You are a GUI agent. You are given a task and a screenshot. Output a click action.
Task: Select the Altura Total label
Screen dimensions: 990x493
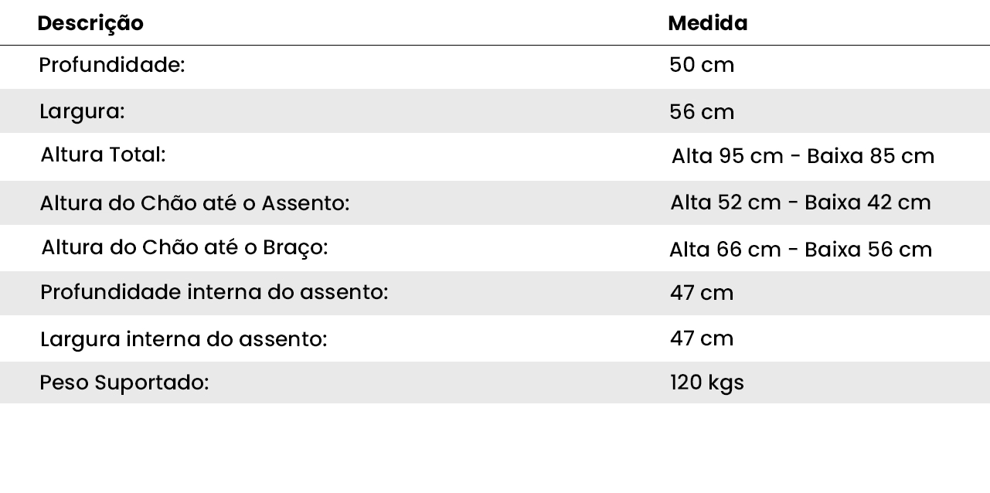[x=103, y=155]
